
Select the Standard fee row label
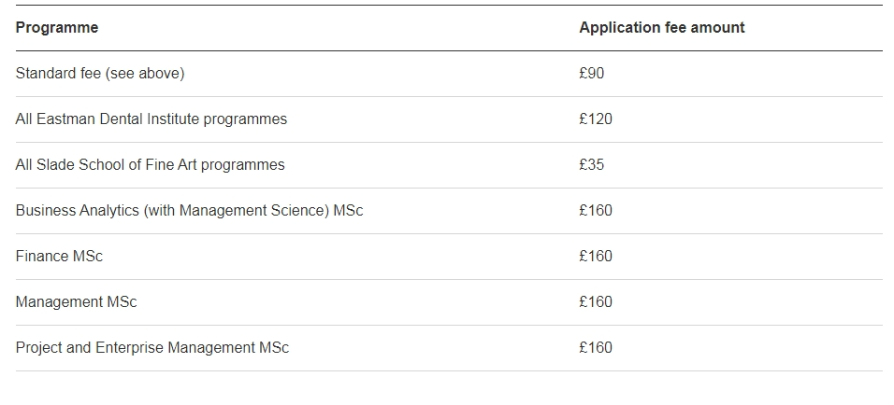pos(59,74)
